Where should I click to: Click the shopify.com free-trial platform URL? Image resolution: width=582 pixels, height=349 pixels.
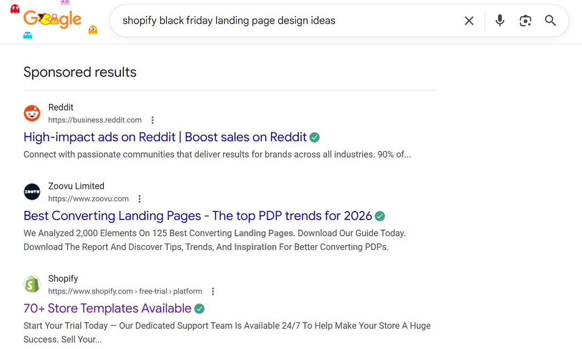(125, 291)
